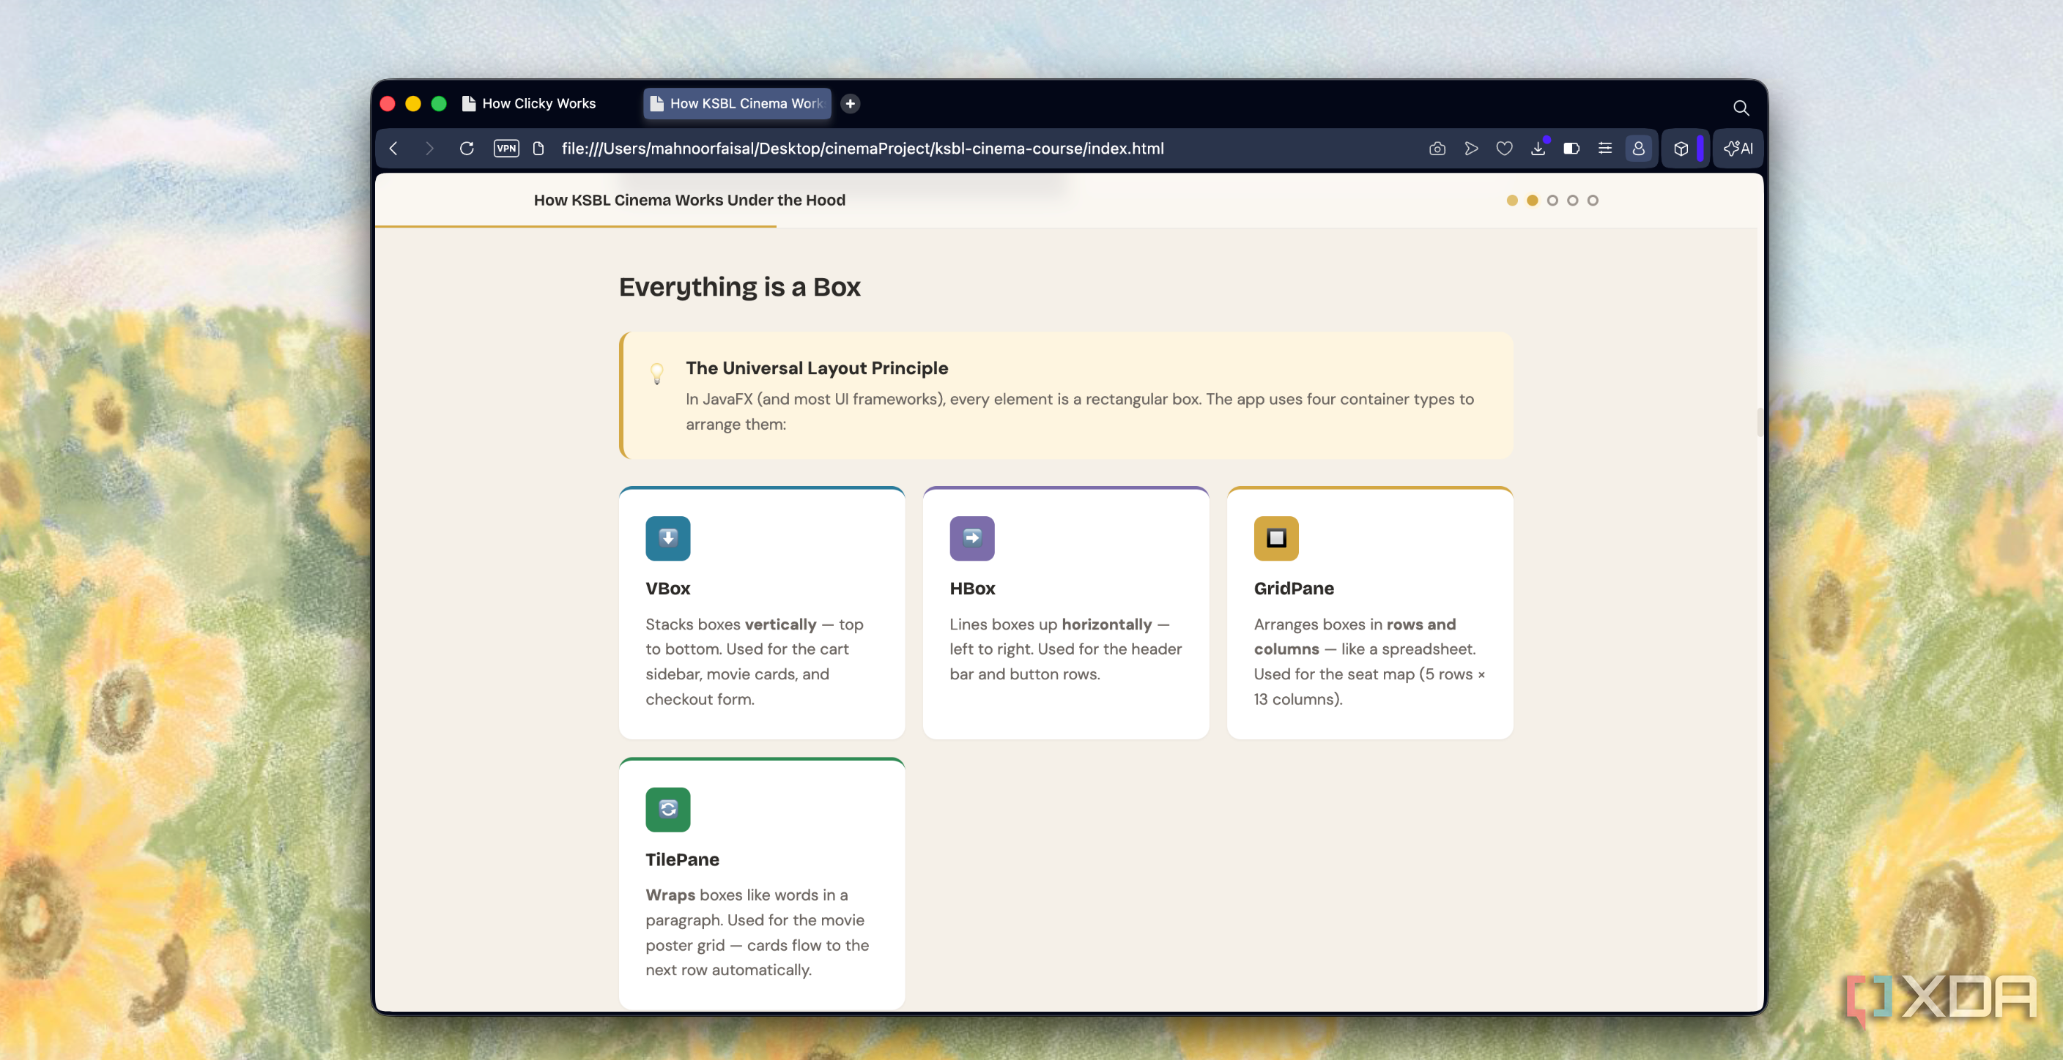Click the TilePane card heading
Screen dimensions: 2063x1060
(x=682, y=859)
